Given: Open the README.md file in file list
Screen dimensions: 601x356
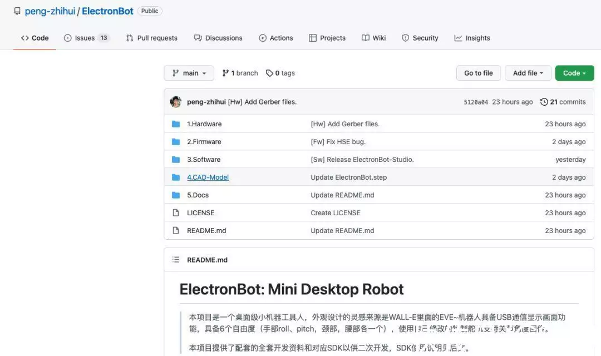Looking at the screenshot, I should (x=206, y=231).
